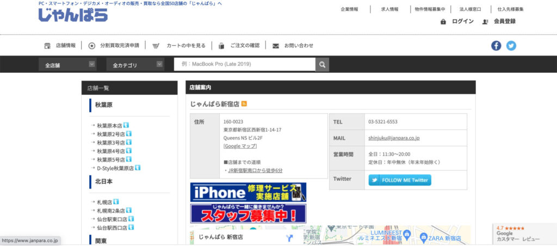Click the shinjuku@janpara.co.jp email link
The image size is (557, 246).
point(394,138)
